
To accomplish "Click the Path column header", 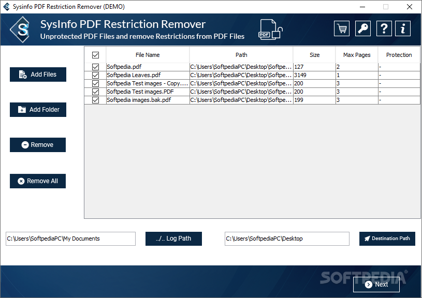I will [x=241, y=55].
